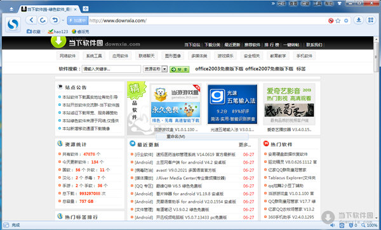Click the scrollbar down arrow

(x=377, y=217)
